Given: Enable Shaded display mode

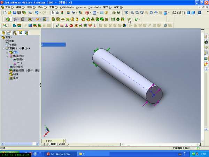Looking at the screenshot, I should click(x=193, y=13).
